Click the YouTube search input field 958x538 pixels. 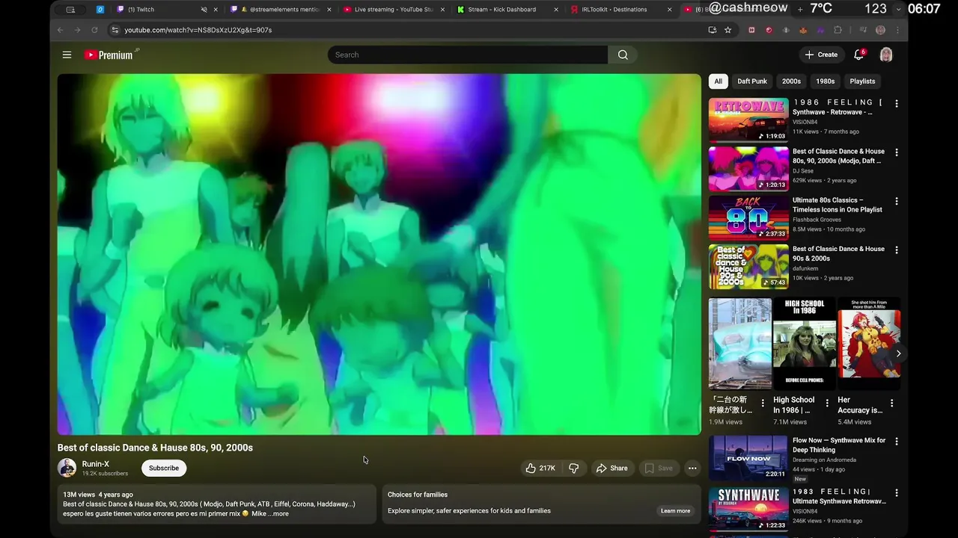coord(468,55)
